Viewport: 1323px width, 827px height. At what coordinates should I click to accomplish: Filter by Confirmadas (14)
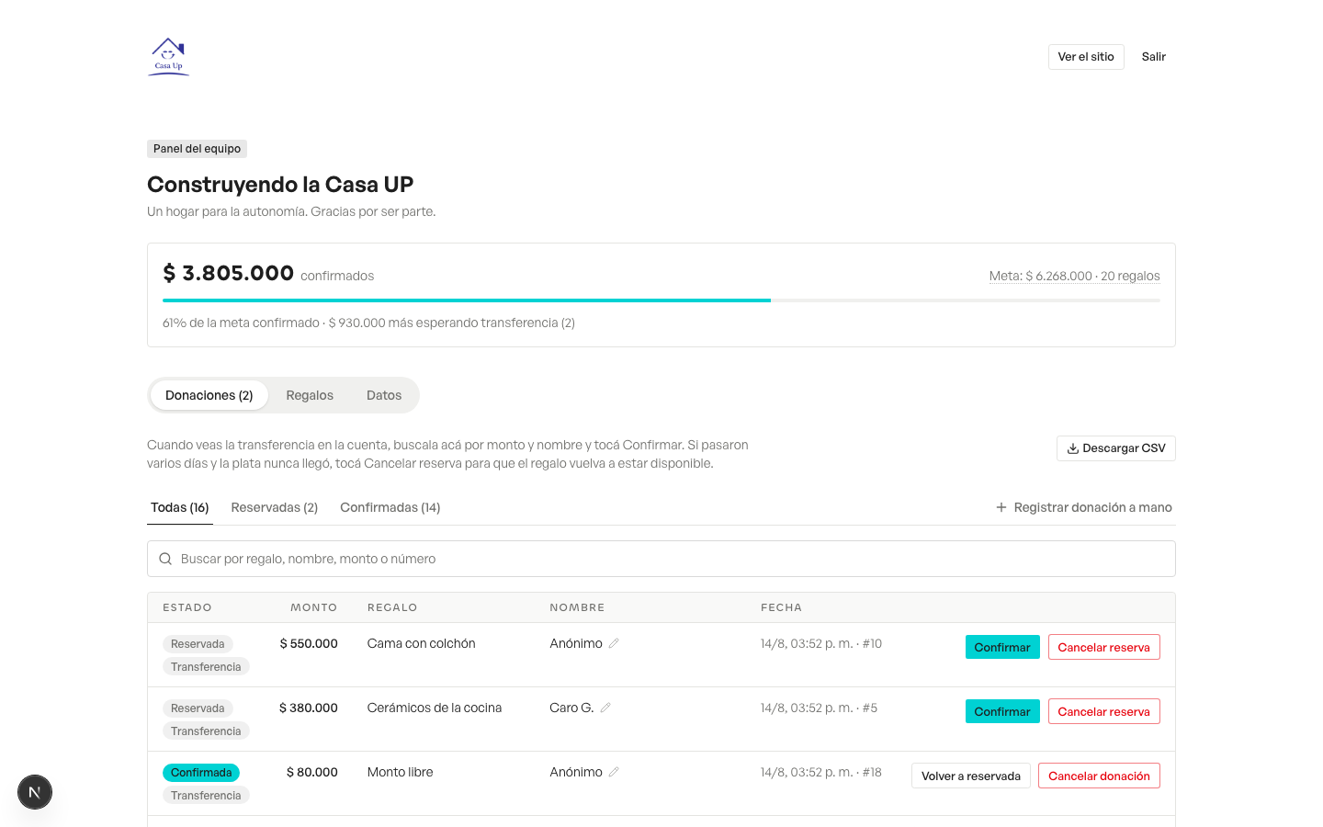tap(390, 507)
